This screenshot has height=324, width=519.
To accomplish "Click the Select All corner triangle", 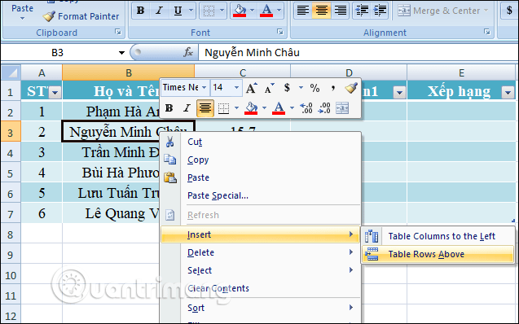I will coord(11,72).
